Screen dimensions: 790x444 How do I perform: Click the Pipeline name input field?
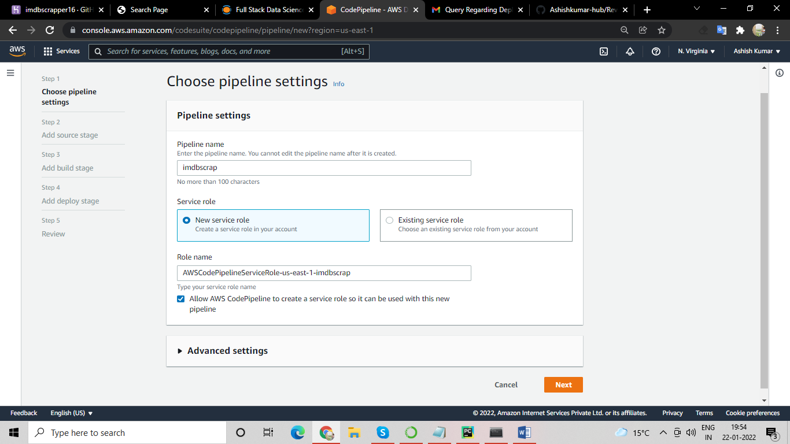324,168
